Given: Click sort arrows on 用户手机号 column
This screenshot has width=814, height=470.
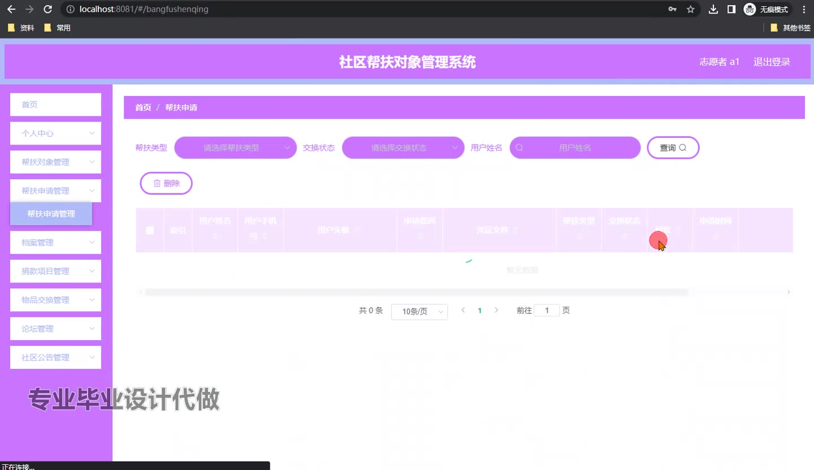Looking at the screenshot, I should pos(265,236).
